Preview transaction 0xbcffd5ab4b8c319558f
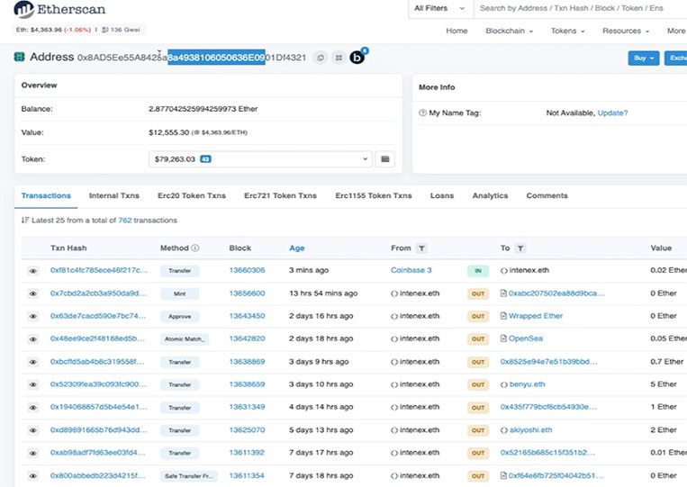687x487 pixels. pyautogui.click(x=32, y=362)
